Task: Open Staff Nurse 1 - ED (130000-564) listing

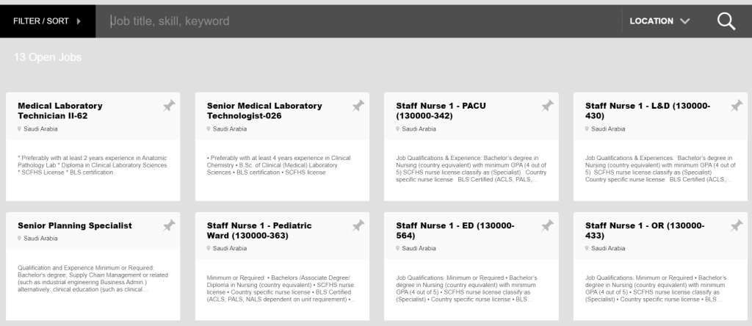Action: [455, 230]
